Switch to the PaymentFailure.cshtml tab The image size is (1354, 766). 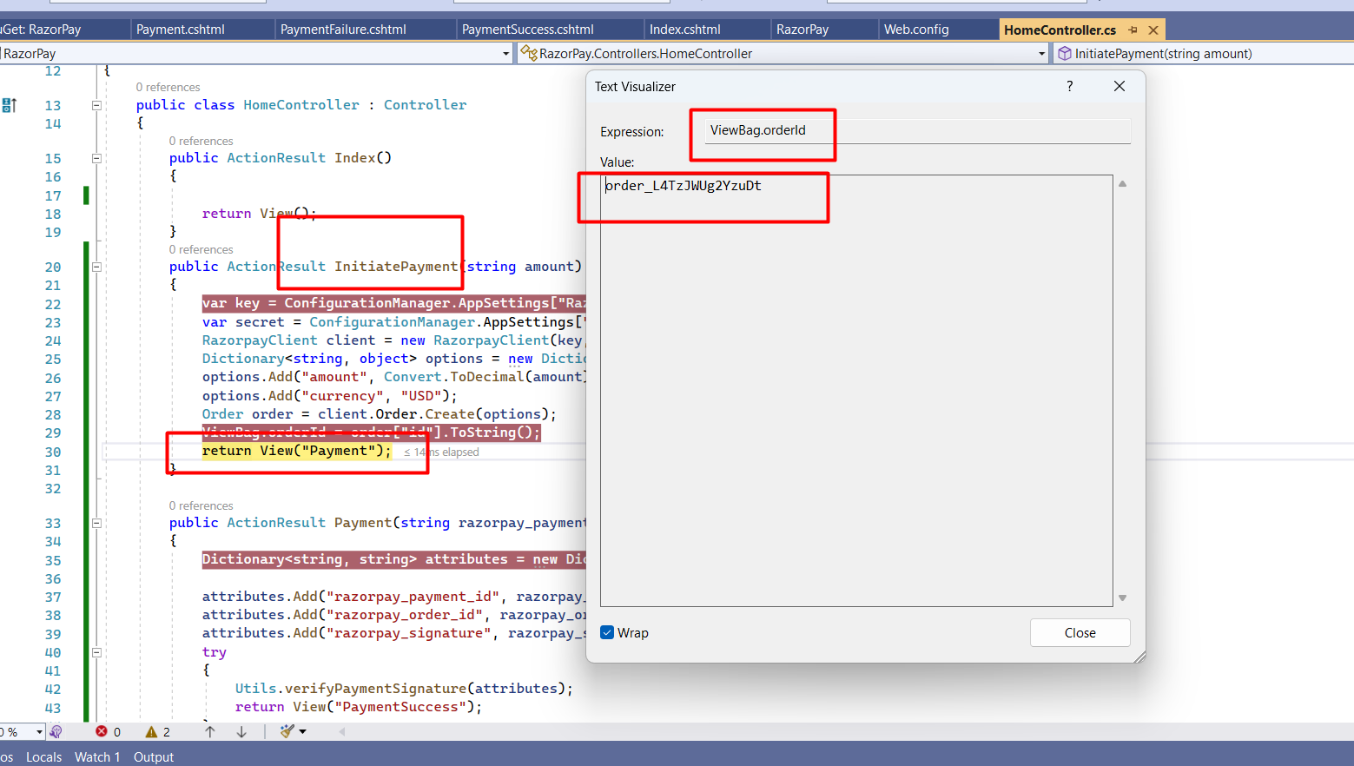point(343,30)
